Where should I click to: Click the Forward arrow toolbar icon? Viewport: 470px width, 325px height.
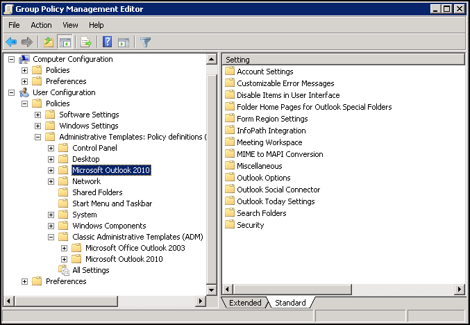coord(27,42)
